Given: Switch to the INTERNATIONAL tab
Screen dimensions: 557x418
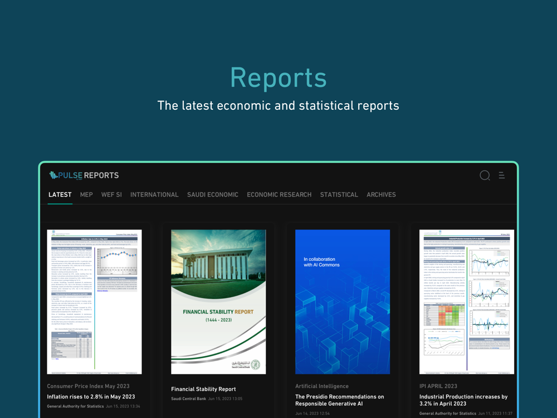Looking at the screenshot, I should (154, 195).
